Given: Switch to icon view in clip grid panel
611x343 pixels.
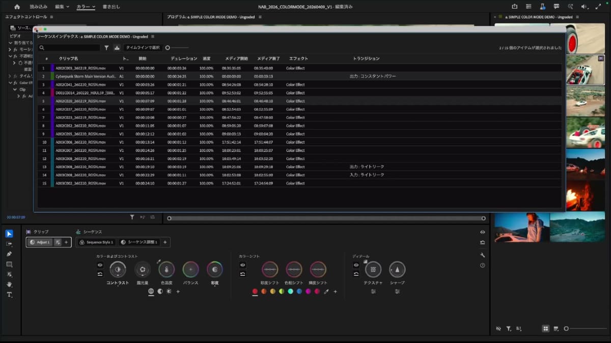Looking at the screenshot, I should [x=545, y=329].
